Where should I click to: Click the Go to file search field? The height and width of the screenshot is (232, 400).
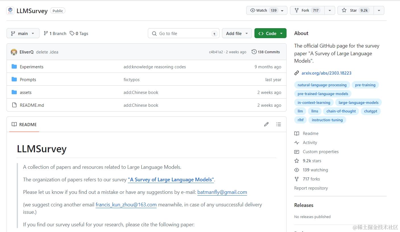[x=184, y=33]
